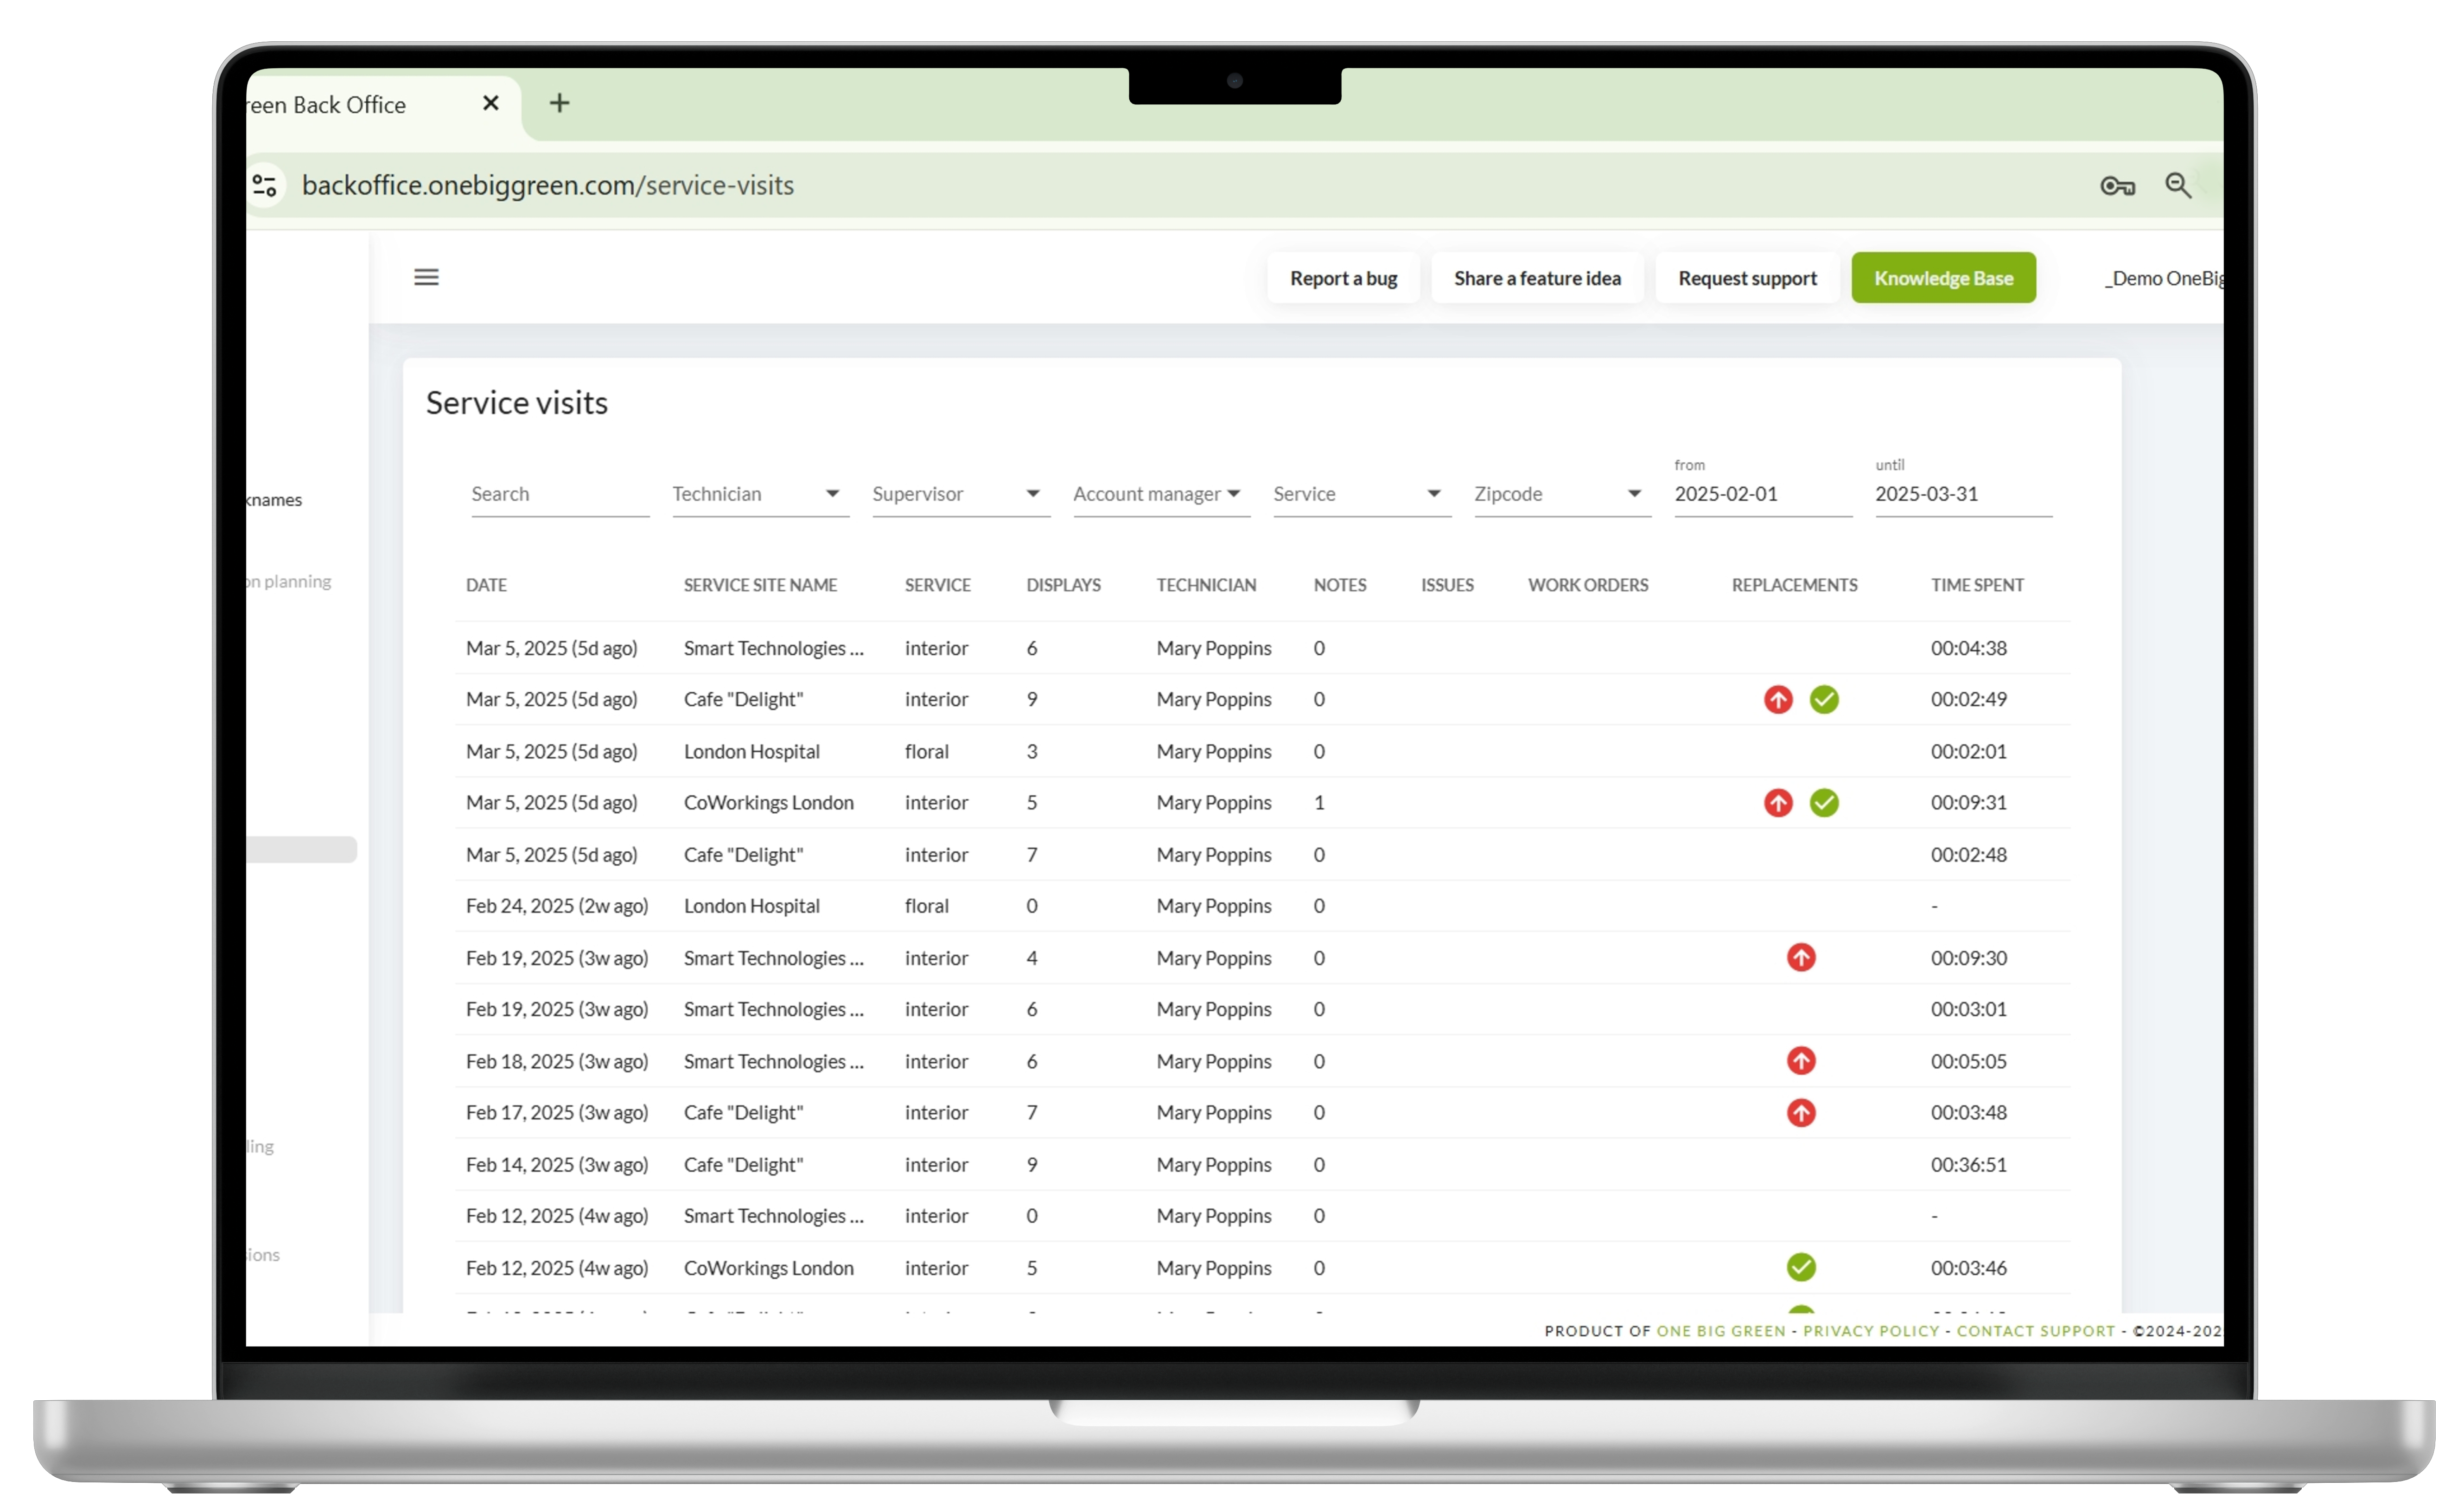
Task: Open the PRIVACY POLICY link
Action: [1870, 1331]
